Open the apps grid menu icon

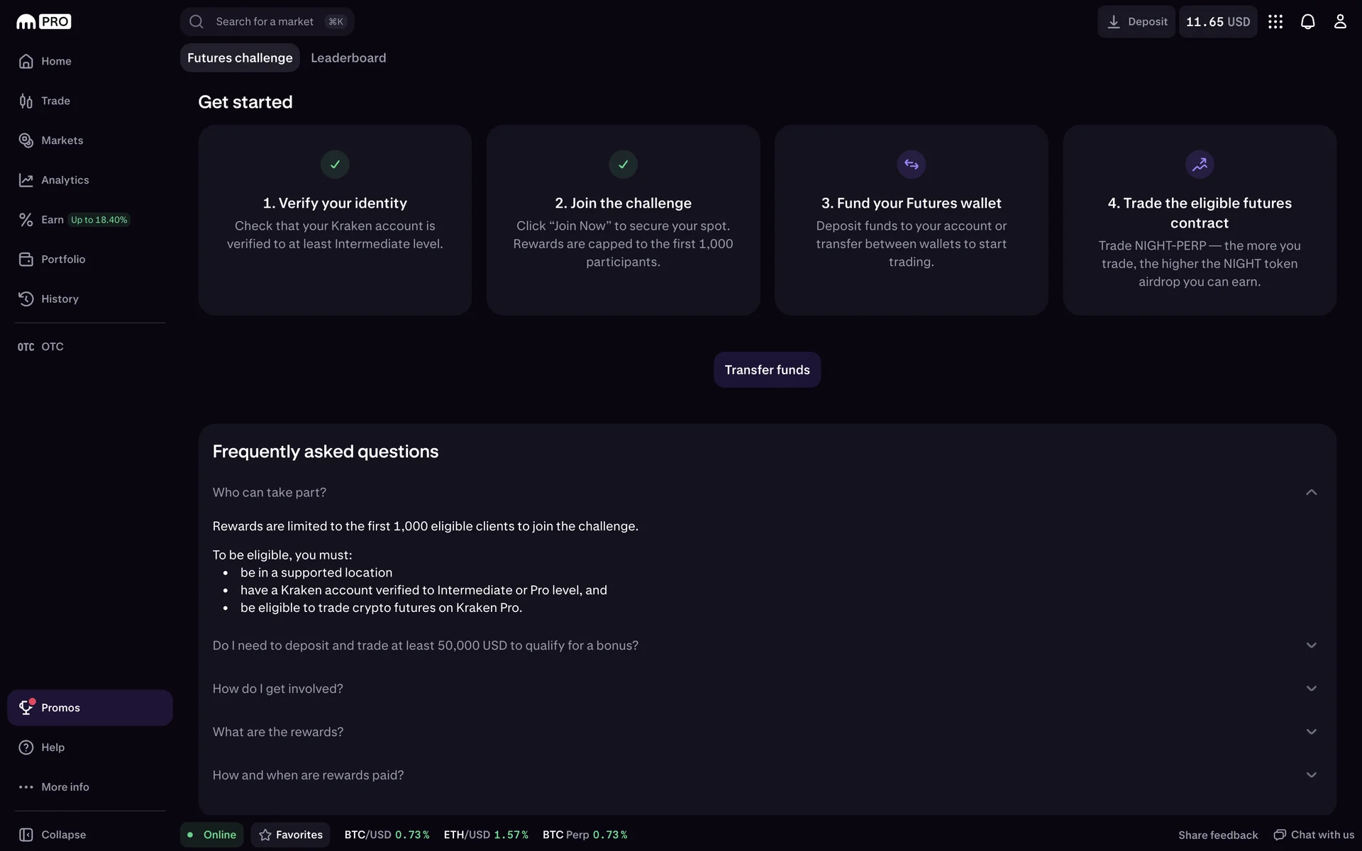coord(1275,22)
